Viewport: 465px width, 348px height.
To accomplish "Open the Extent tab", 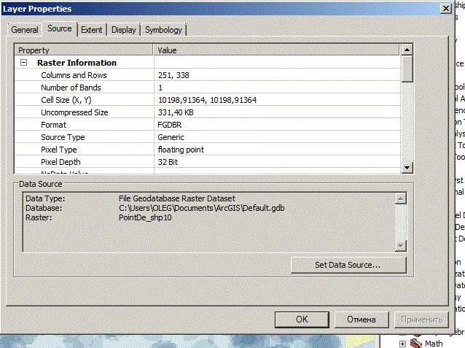I will tap(92, 30).
